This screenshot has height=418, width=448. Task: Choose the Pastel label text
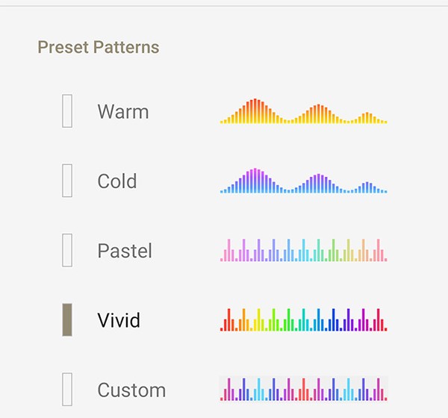tap(125, 251)
